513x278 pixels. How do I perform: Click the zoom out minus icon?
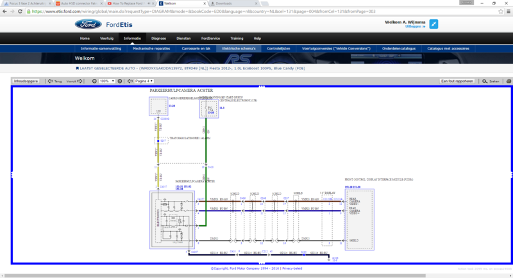tap(95, 82)
